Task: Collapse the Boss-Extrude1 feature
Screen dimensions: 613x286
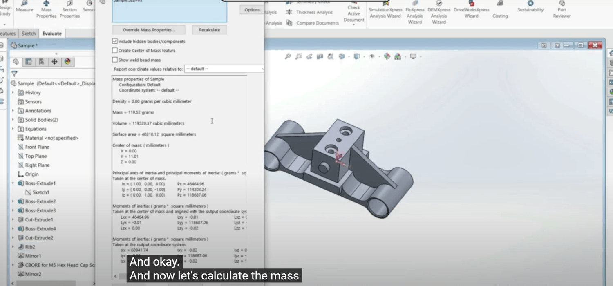Action: [x=13, y=183]
